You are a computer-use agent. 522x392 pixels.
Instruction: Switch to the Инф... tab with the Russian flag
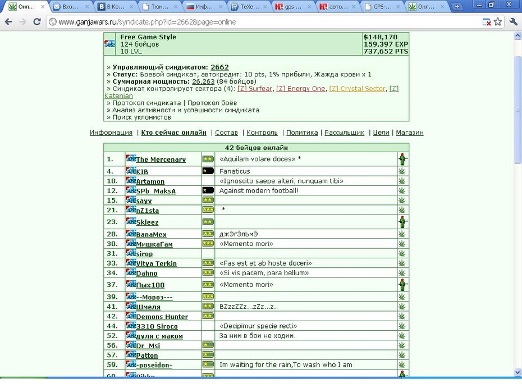[x=204, y=6]
